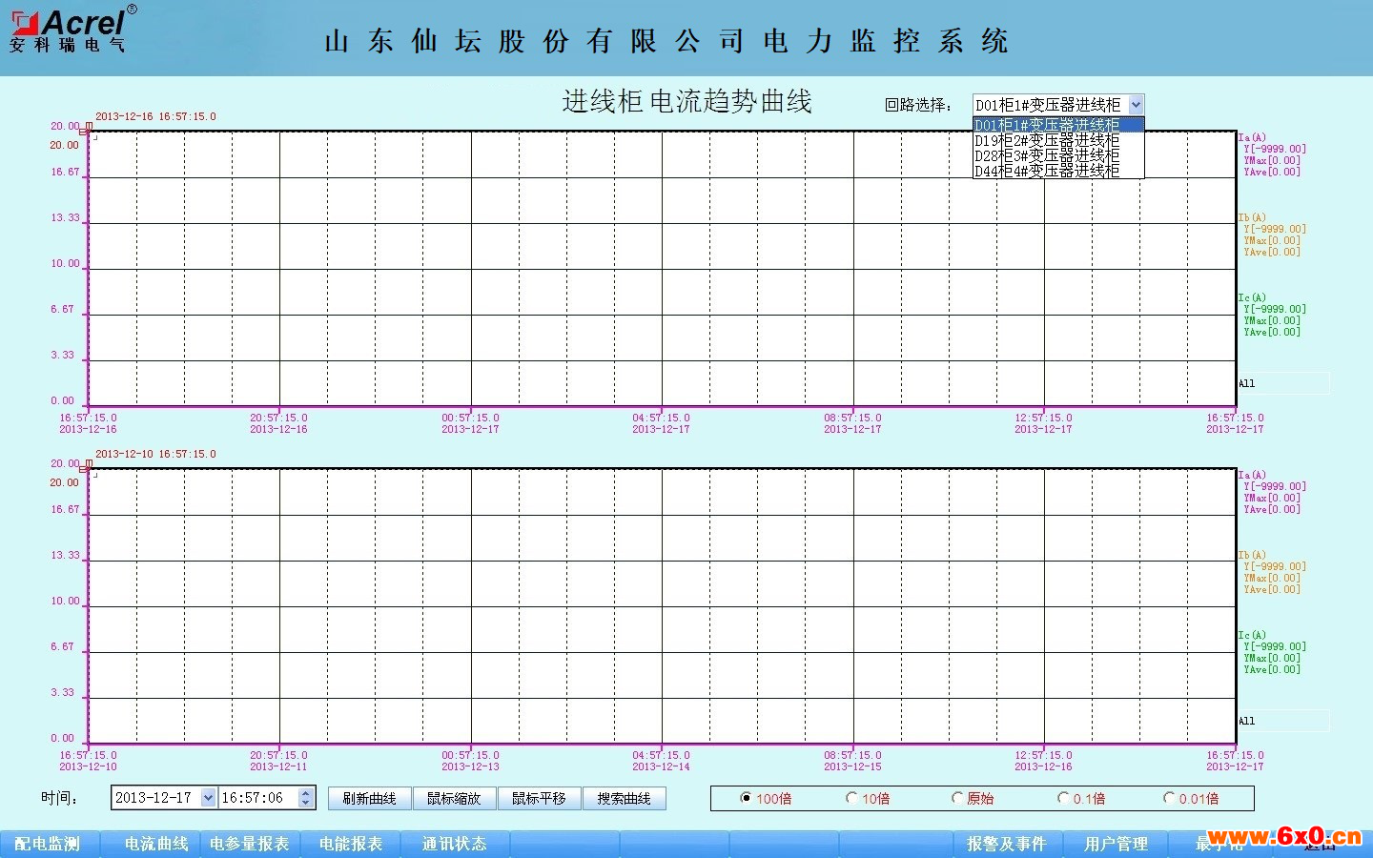Click the 鼠标平移 button
Viewport: 1373px width, 858px height.
(x=539, y=798)
